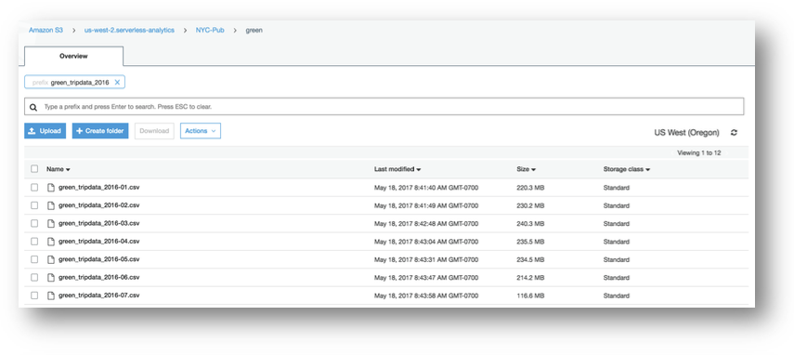
Task: Click the 230.2 MB size value
Action: 530,206
